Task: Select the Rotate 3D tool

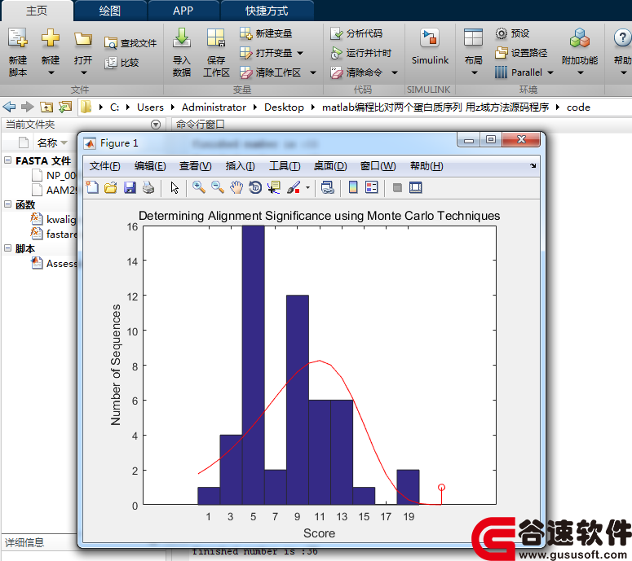Action: point(255,187)
